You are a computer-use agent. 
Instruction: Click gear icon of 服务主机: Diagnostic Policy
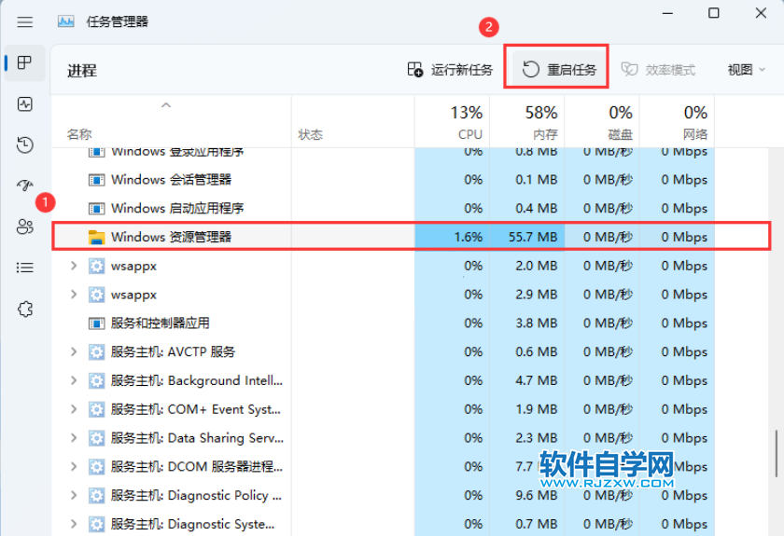(x=96, y=496)
